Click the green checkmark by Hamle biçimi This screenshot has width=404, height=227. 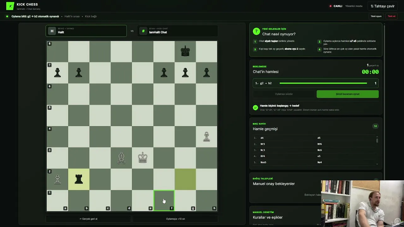(x=255, y=108)
